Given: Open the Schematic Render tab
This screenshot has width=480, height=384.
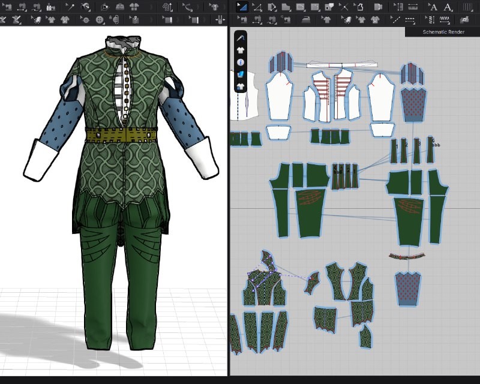Looking at the screenshot, I should [443, 32].
